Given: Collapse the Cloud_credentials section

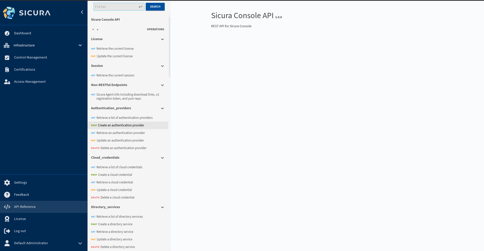Looking at the screenshot, I should point(162,158).
